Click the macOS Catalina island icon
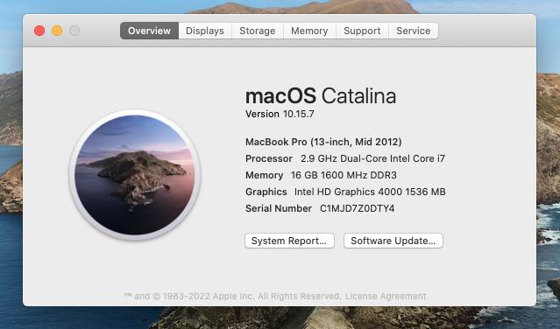The height and width of the screenshot is (329, 560). point(135,175)
